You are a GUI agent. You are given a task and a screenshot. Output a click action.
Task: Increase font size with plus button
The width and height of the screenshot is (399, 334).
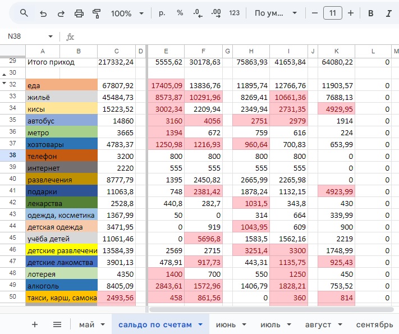click(x=351, y=13)
